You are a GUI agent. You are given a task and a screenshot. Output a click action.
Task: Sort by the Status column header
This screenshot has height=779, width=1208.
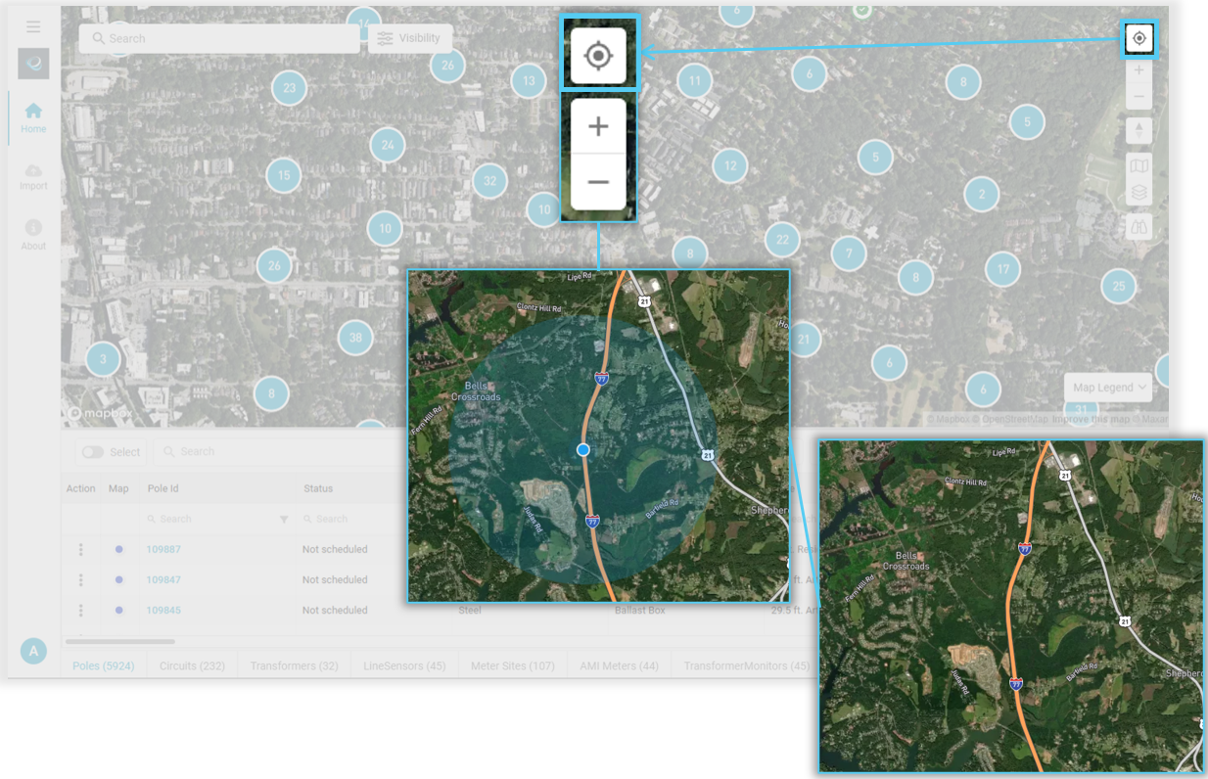pos(318,488)
